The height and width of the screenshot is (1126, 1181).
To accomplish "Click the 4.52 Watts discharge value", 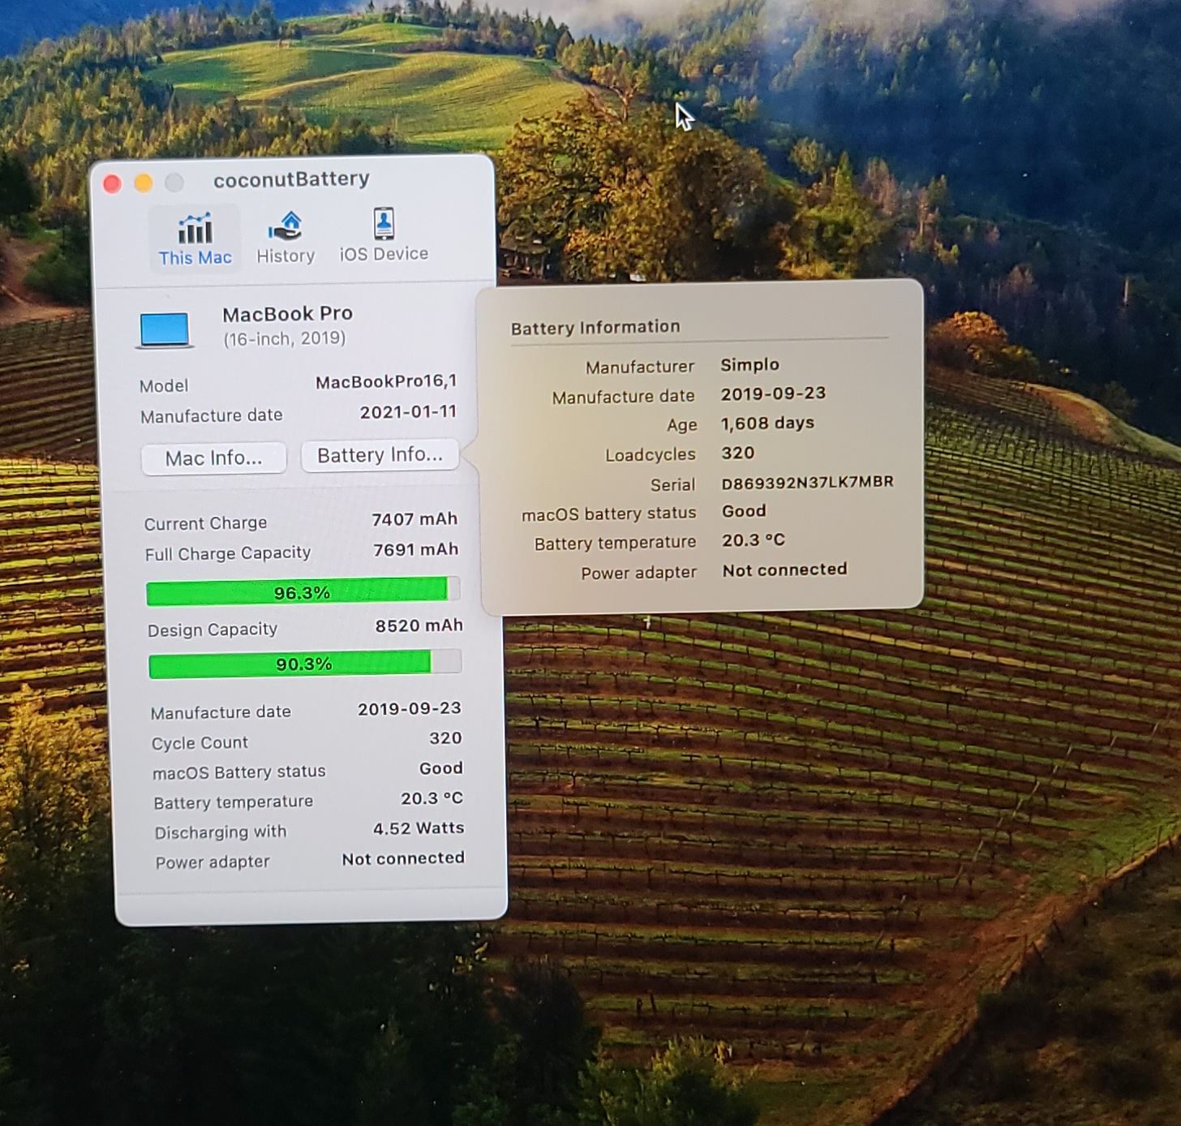I will (x=419, y=828).
